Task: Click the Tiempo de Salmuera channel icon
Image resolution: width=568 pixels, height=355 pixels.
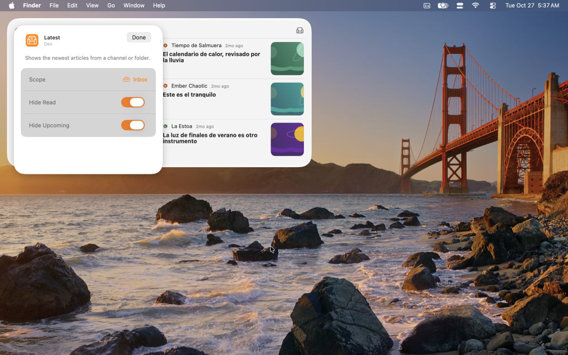Action: 166,45
